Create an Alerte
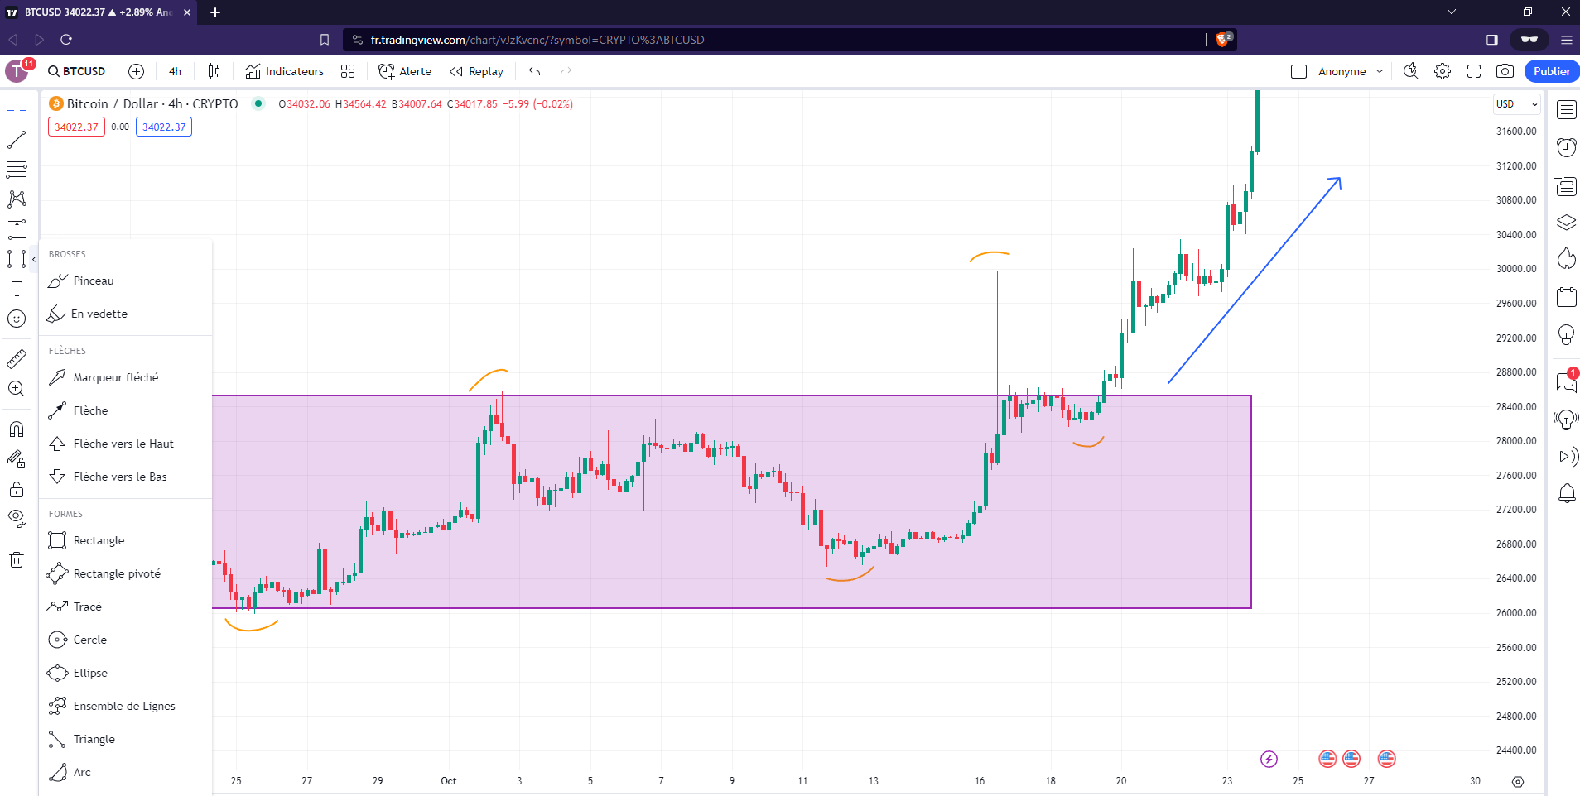The height and width of the screenshot is (796, 1580). point(405,71)
